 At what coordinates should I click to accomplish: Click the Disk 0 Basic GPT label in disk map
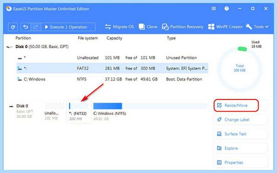24,111
